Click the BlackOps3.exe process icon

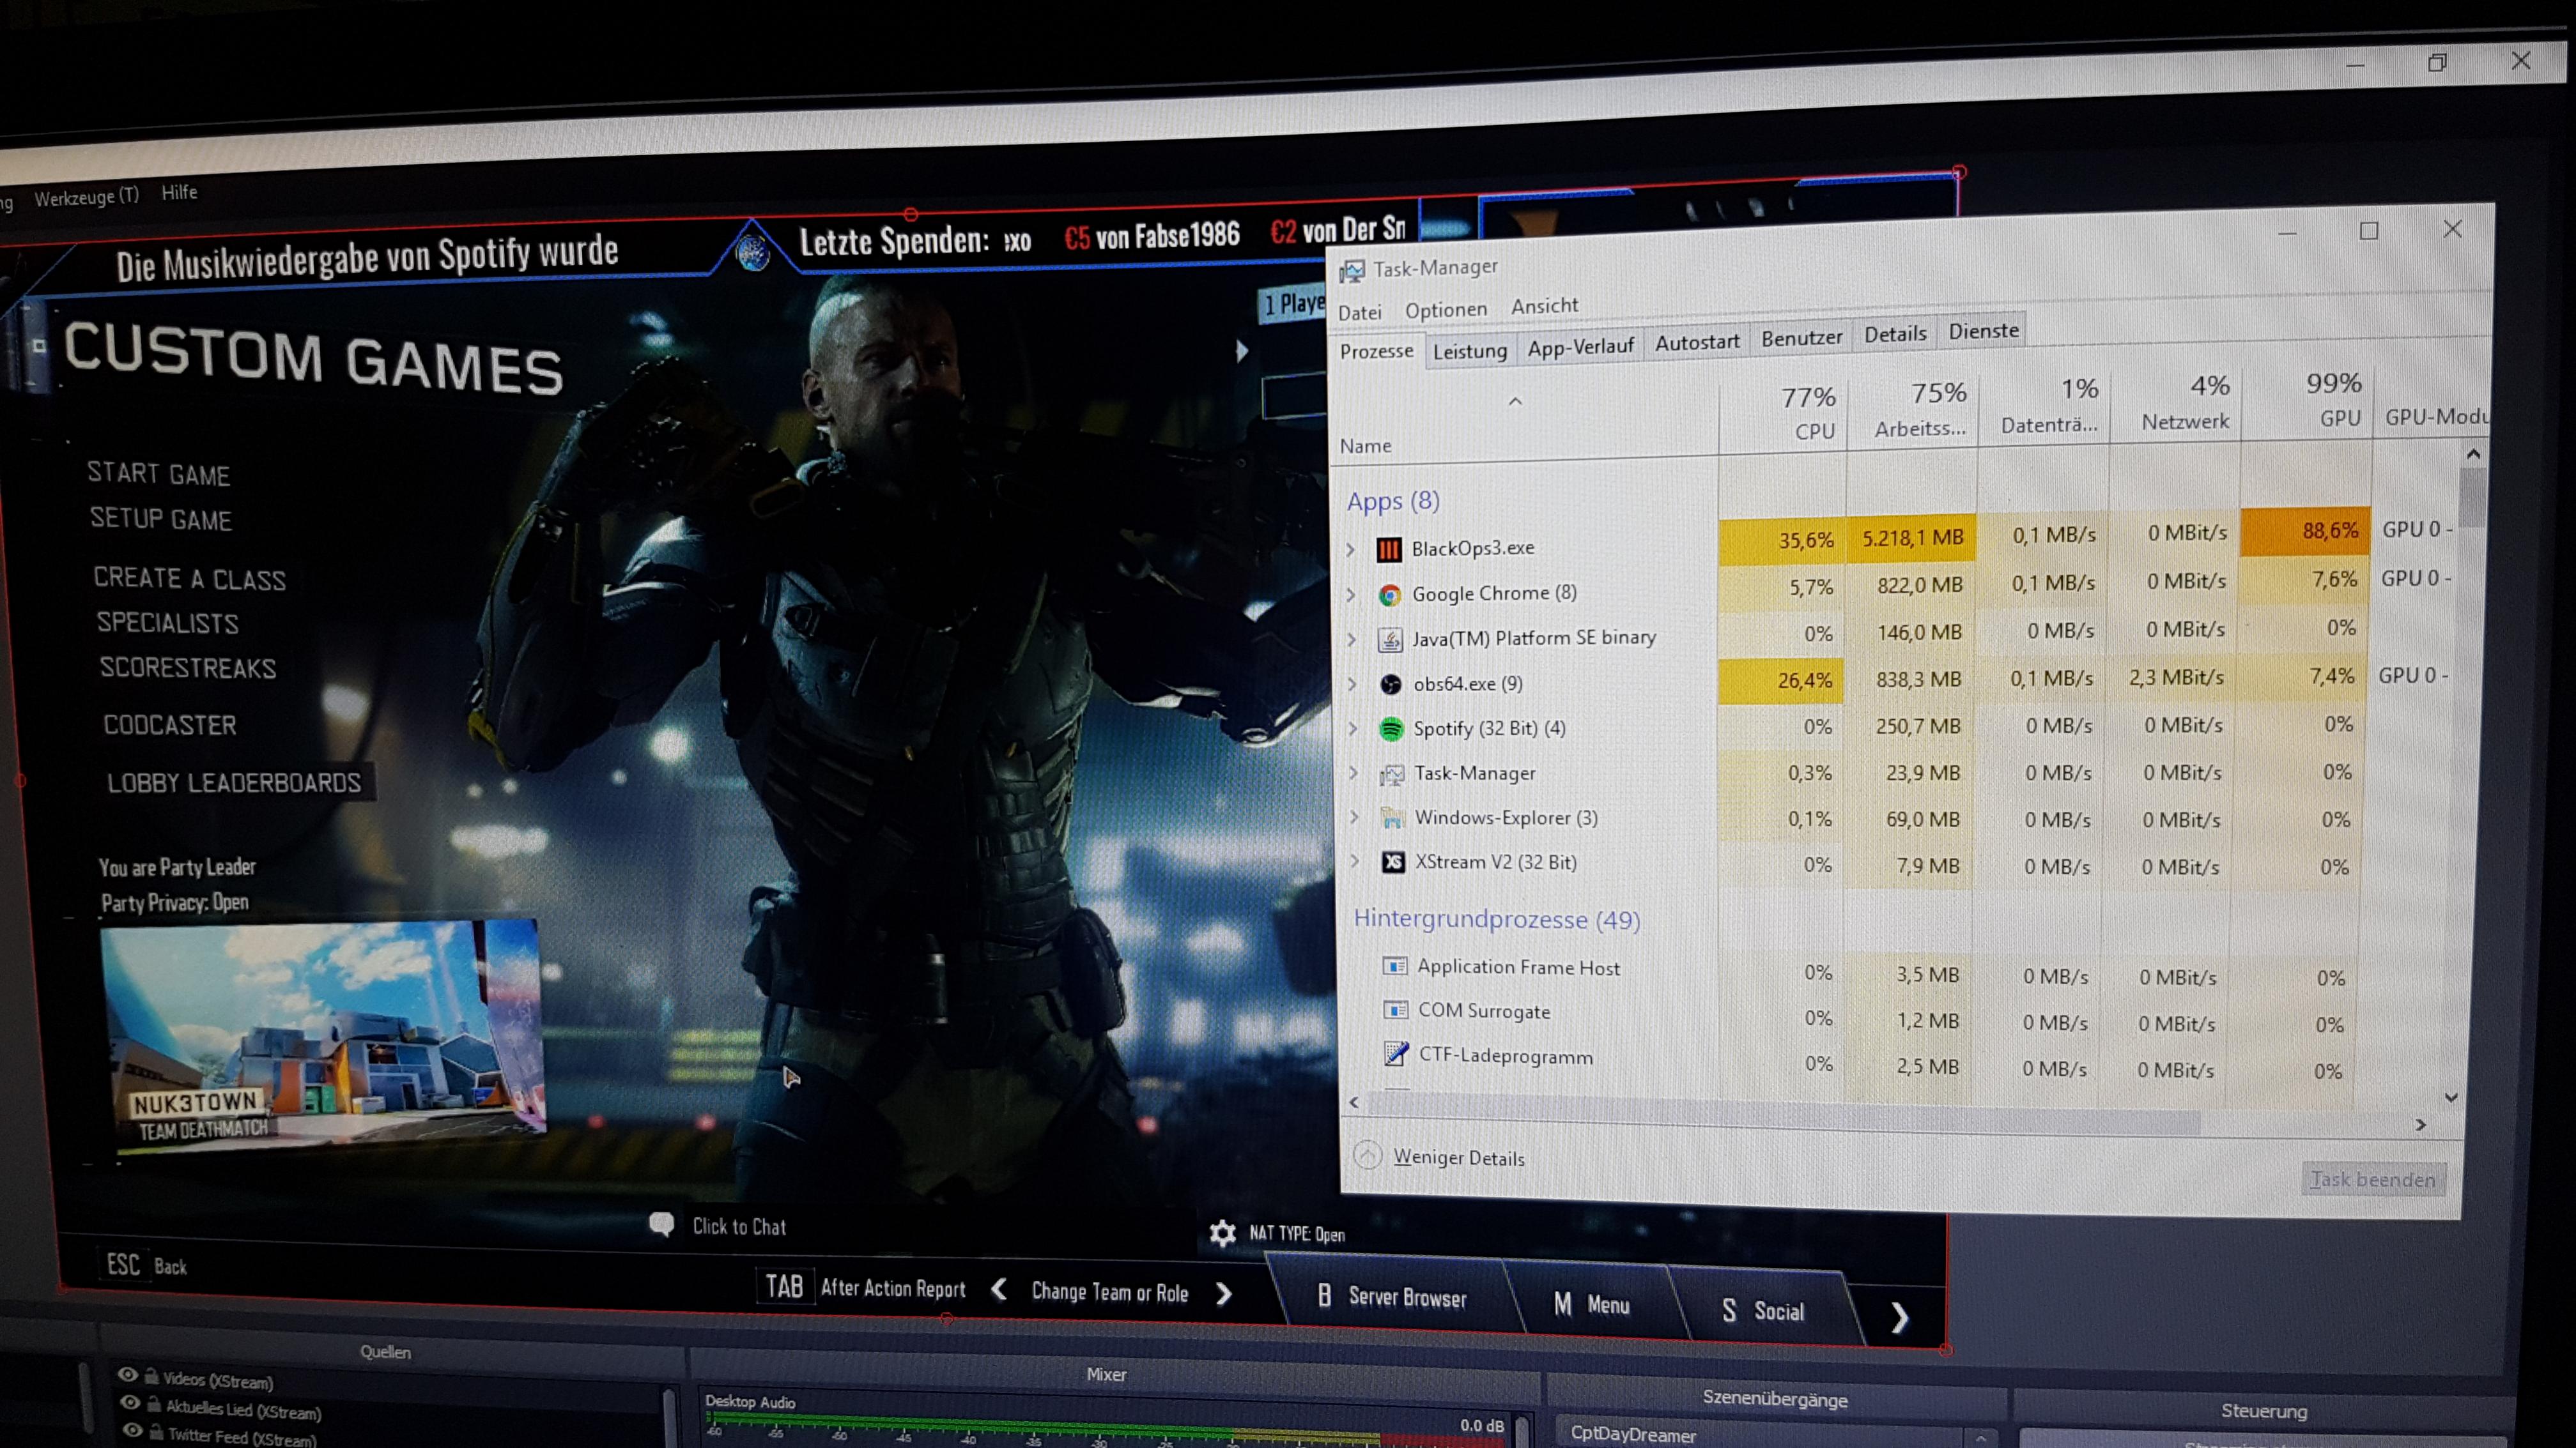click(1389, 549)
